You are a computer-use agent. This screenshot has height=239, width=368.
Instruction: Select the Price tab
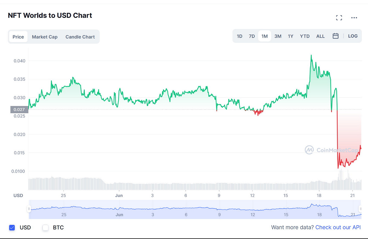click(18, 37)
